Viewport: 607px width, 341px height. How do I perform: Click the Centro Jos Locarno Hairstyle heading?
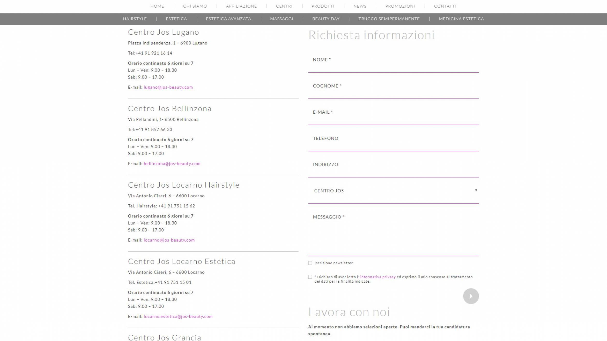pyautogui.click(x=184, y=185)
